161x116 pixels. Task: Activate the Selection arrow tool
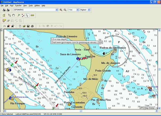27,15
